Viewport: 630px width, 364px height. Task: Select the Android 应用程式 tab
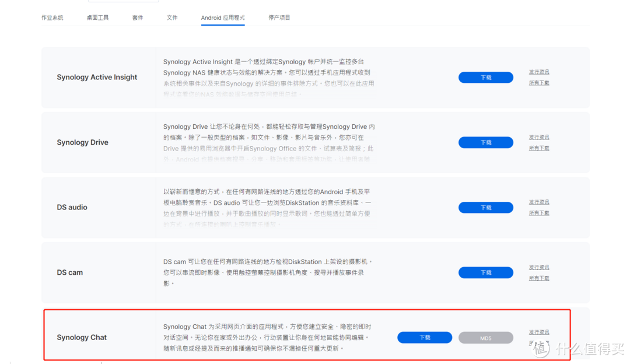[x=222, y=17]
